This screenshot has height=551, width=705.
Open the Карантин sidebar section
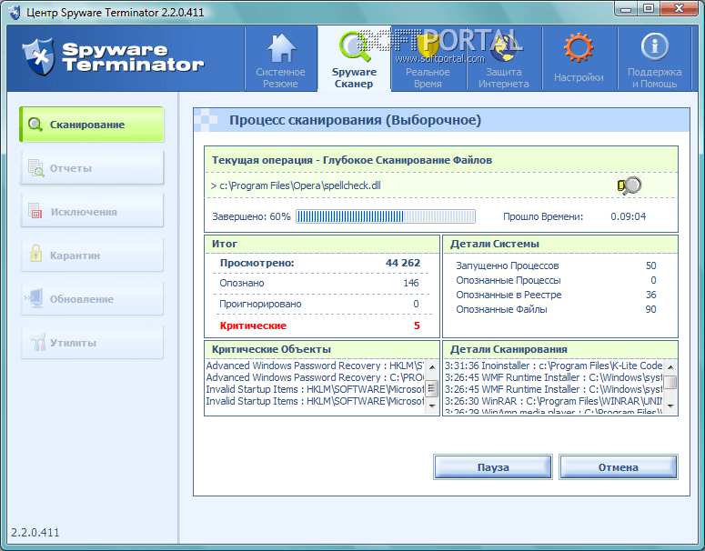92,255
